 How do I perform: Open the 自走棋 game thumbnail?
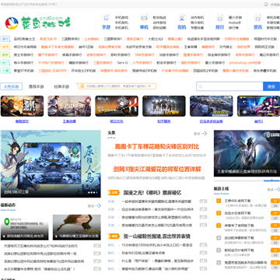[212, 106]
